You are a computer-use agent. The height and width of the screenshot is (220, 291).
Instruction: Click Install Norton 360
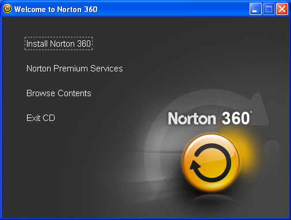coord(59,44)
